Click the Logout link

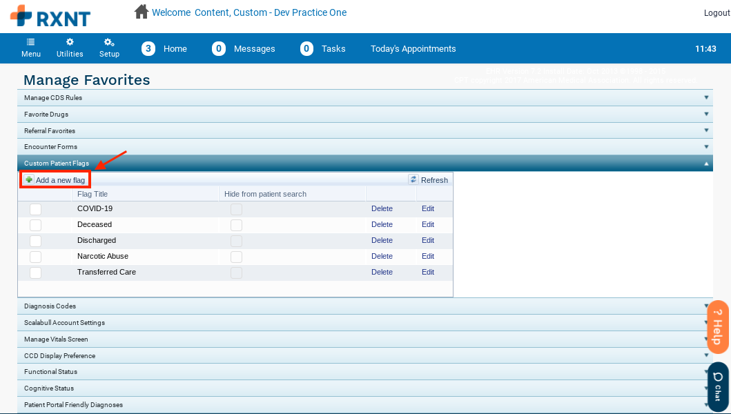(717, 13)
